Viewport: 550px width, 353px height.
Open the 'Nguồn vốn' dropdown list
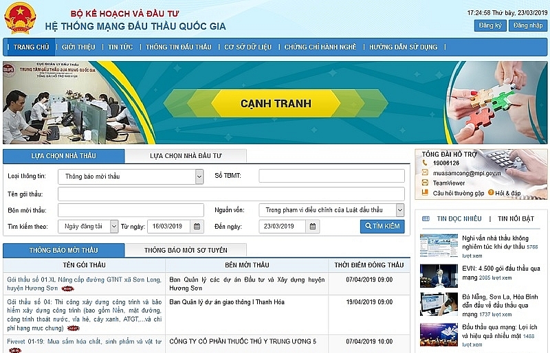pyautogui.click(x=399, y=210)
